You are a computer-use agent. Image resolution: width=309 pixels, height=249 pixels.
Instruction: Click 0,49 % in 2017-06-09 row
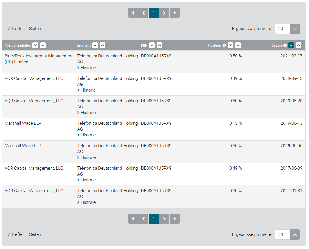coord(235,168)
